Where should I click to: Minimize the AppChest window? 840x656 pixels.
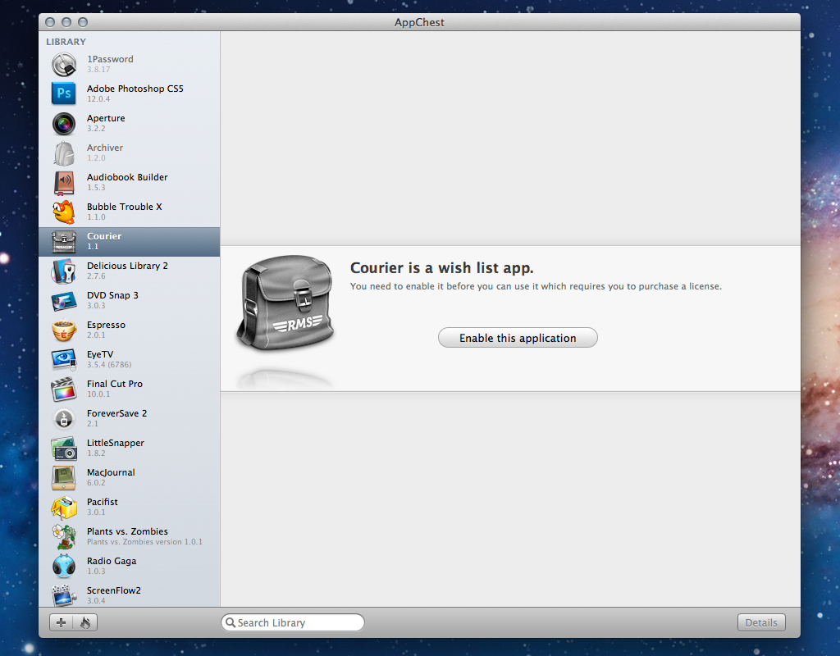[x=66, y=22]
